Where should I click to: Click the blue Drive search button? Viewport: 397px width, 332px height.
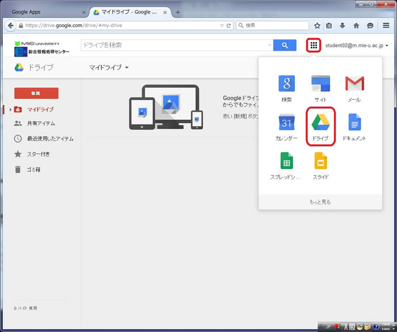click(x=285, y=45)
